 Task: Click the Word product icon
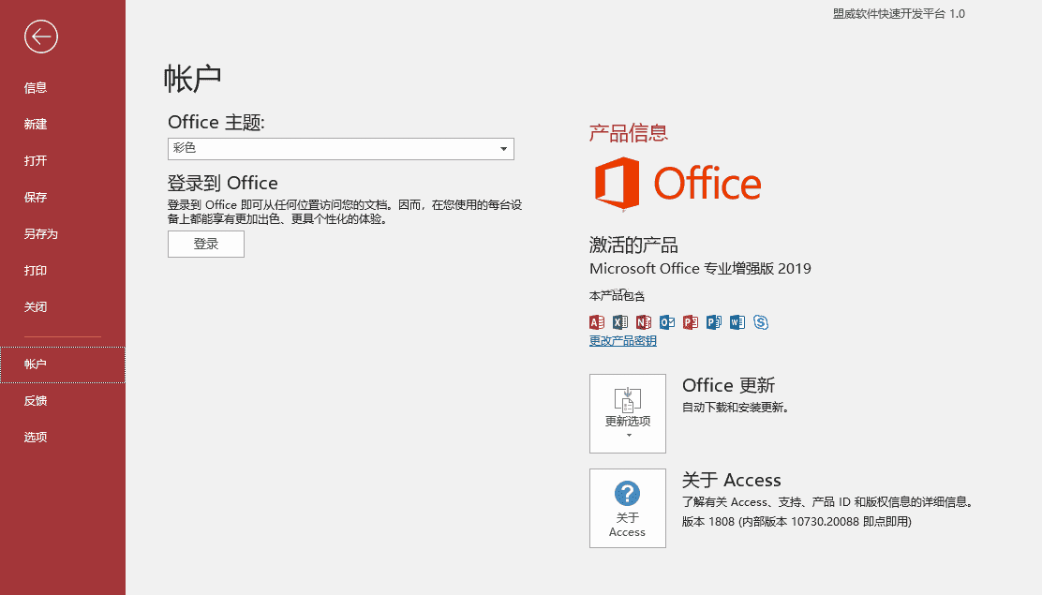coord(737,322)
